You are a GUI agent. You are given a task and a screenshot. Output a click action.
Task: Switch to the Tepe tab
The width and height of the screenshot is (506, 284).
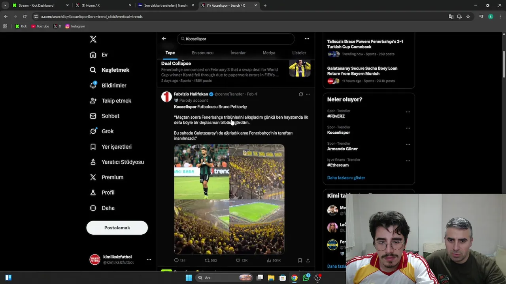[x=170, y=53]
